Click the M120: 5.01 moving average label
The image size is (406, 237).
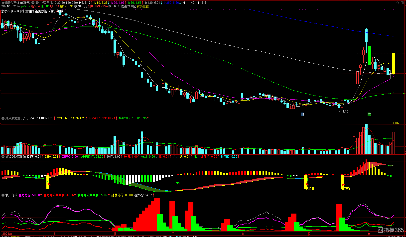(152, 3)
